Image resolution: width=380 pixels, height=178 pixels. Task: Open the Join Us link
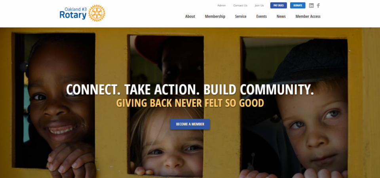pyautogui.click(x=259, y=5)
